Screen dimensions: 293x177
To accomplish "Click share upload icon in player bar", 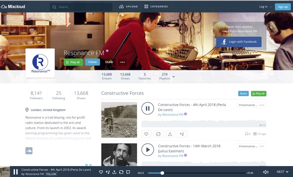I will (114, 172).
